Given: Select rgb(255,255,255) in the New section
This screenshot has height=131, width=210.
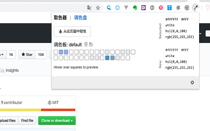Looking at the screenshot, I should pos(179,68).
